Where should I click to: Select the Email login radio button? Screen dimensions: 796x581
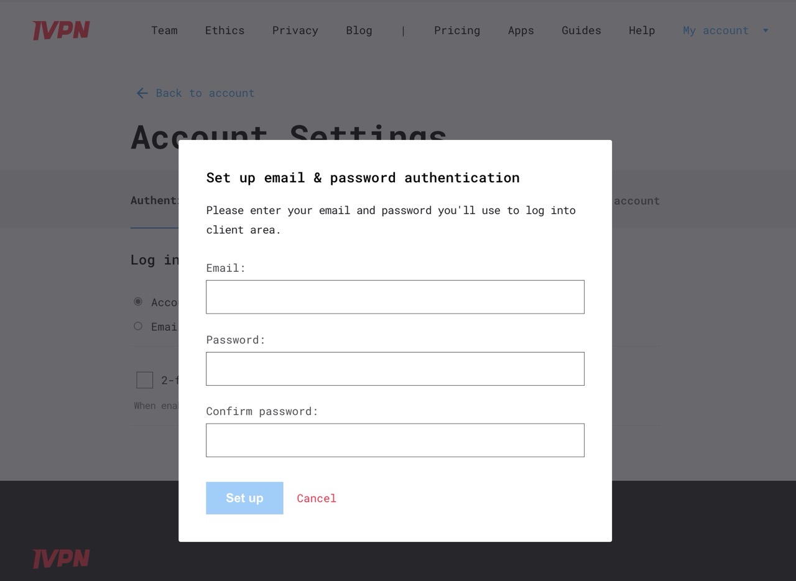(x=138, y=326)
